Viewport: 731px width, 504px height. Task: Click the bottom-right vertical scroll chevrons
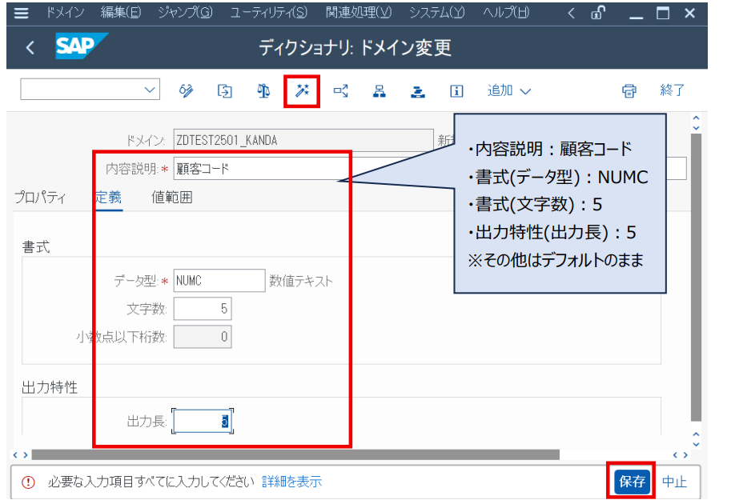point(696,438)
